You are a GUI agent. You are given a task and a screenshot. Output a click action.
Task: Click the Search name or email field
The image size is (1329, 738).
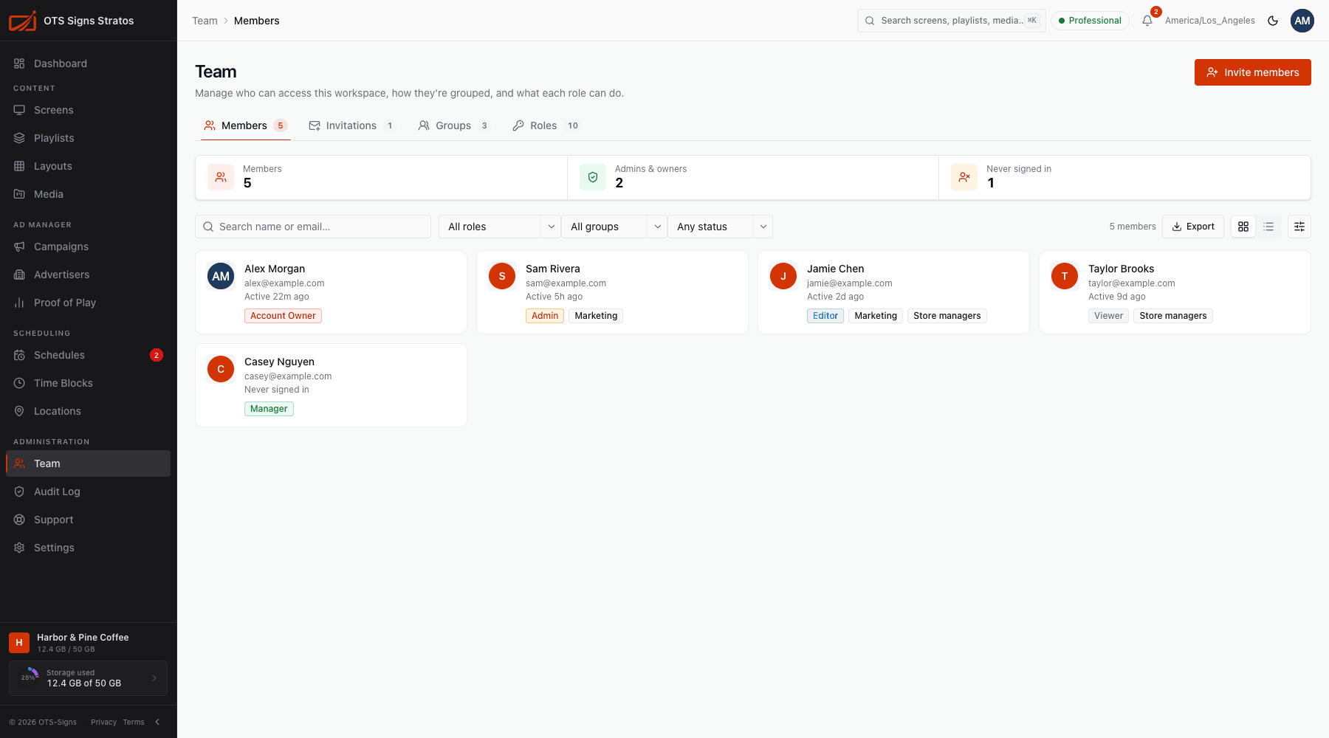(313, 227)
